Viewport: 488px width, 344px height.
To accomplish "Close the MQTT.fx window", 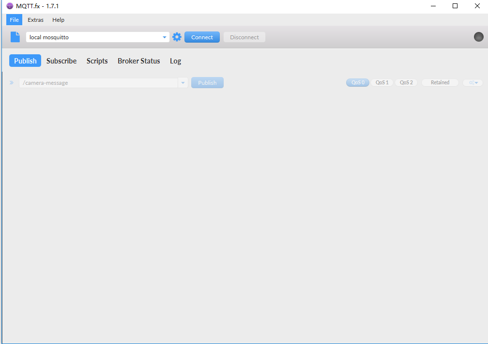I will [477, 6].
